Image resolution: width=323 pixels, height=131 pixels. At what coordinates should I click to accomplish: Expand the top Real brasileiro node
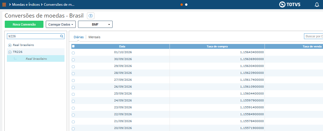click(x=10, y=45)
